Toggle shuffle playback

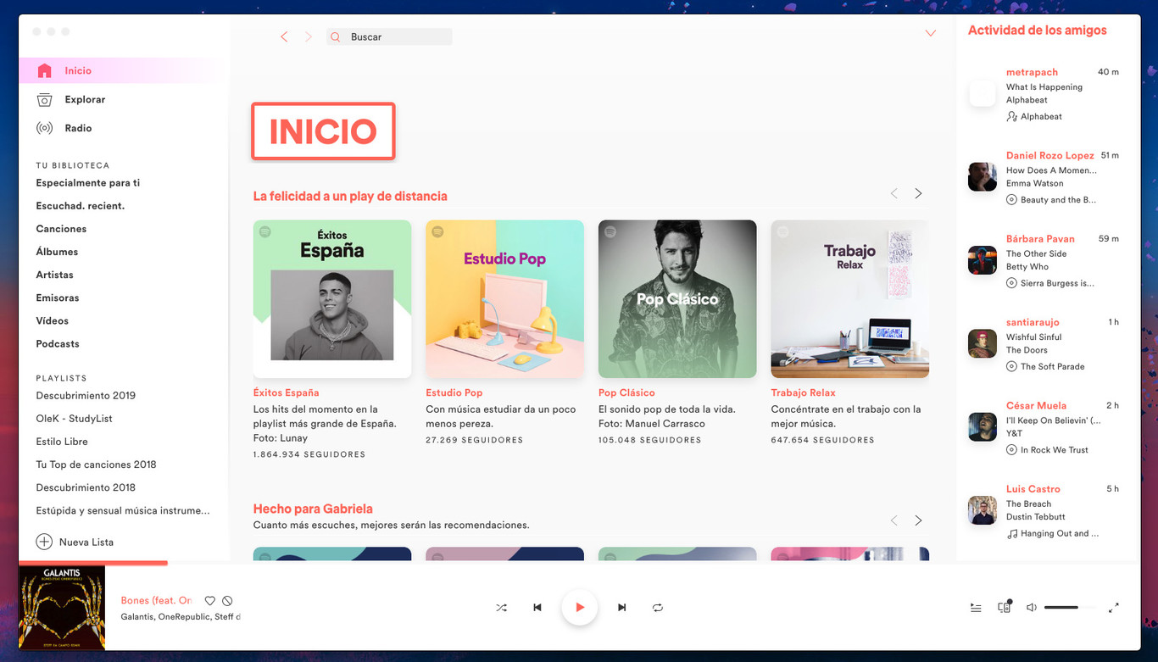pos(501,608)
